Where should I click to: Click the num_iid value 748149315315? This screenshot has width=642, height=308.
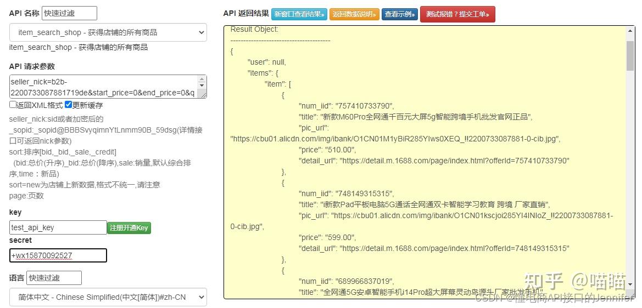coord(365,193)
